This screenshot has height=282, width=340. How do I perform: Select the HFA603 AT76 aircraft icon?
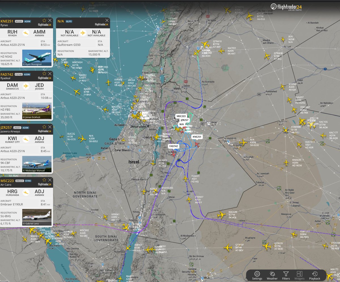coord(153,163)
